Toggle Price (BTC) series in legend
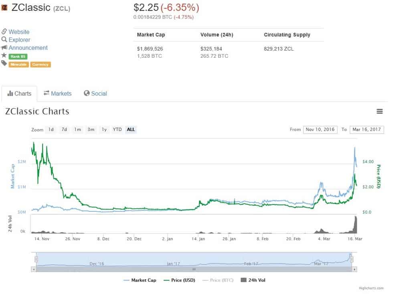401x294 pixels. coord(218,280)
